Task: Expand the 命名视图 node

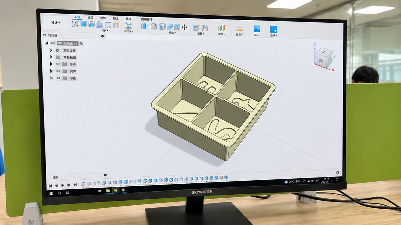Action: click(51, 57)
